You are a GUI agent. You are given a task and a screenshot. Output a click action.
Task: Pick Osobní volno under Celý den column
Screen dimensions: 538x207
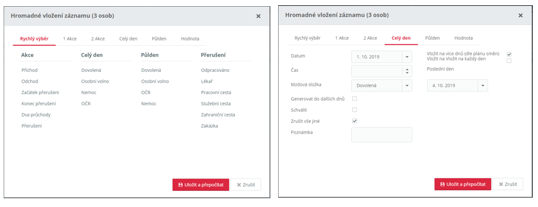(95, 82)
